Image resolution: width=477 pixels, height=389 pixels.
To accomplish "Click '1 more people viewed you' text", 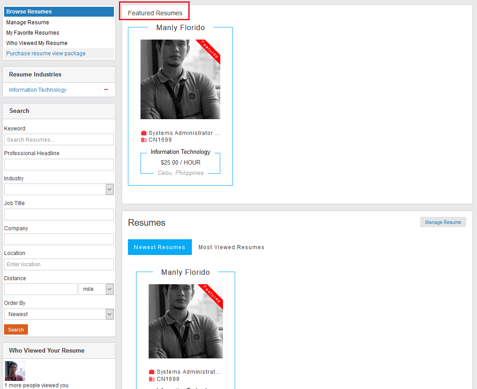I will point(36,385).
